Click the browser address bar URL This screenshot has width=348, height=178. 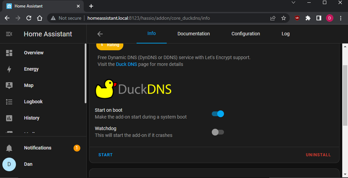point(148,18)
